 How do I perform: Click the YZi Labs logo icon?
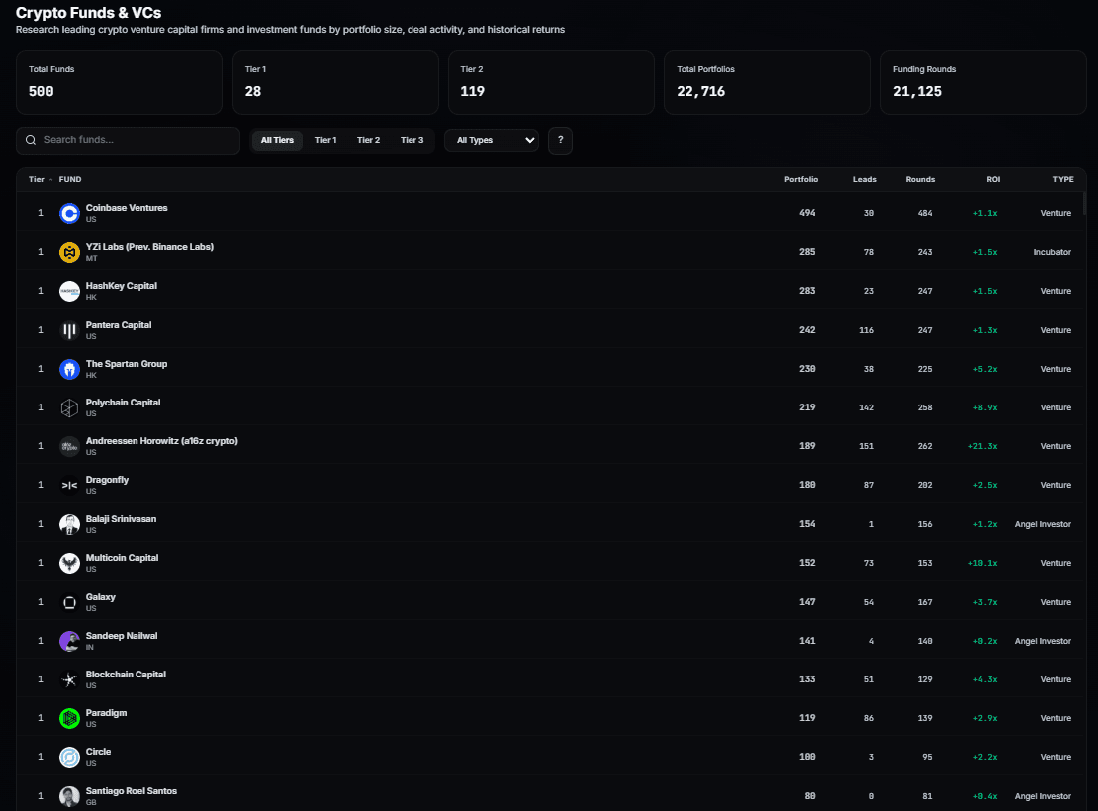coord(69,252)
